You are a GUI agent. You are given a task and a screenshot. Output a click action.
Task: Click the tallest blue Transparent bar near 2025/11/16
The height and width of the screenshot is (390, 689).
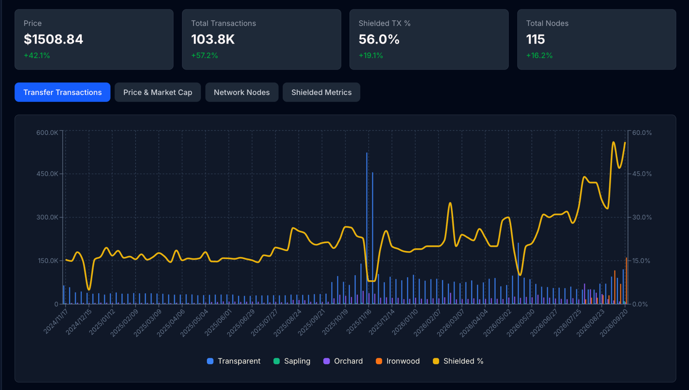click(x=367, y=228)
